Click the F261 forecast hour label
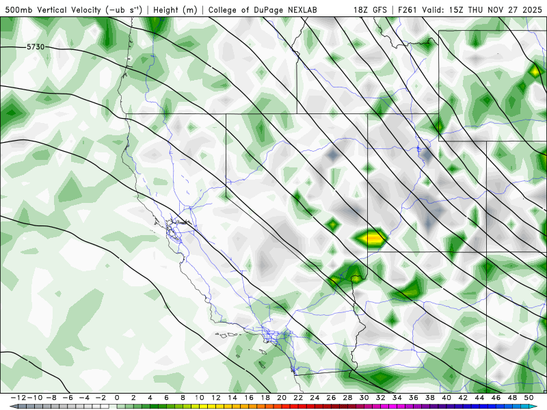The width and height of the screenshot is (547, 410). (x=408, y=10)
